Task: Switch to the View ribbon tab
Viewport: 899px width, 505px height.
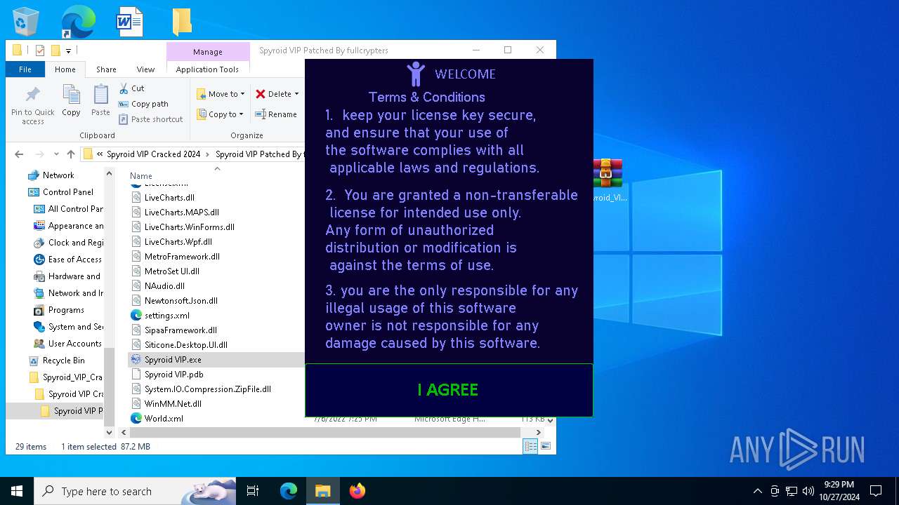Action: coord(145,69)
